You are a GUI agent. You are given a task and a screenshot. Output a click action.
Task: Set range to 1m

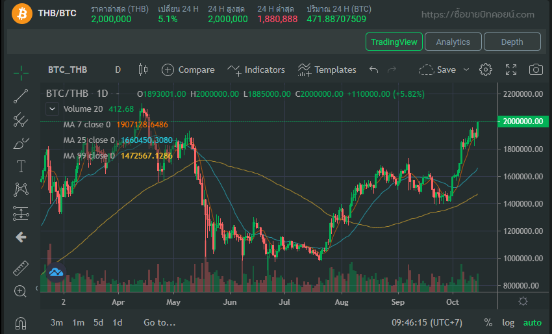pyautogui.click(x=78, y=322)
